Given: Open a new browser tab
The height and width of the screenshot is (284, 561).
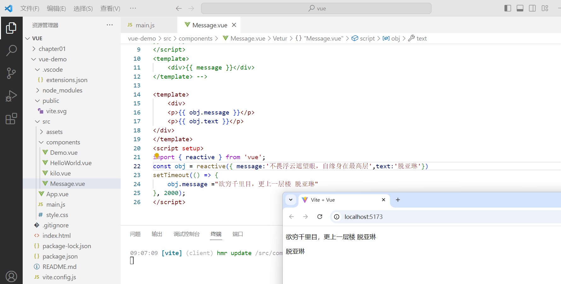Looking at the screenshot, I should point(398,200).
